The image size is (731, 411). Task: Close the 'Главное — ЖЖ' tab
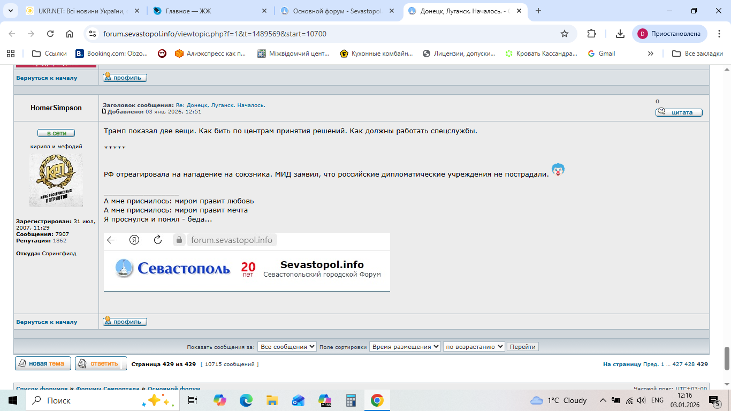point(263,11)
